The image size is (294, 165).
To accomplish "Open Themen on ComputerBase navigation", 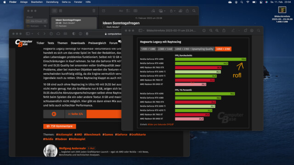I will coord(62,43).
